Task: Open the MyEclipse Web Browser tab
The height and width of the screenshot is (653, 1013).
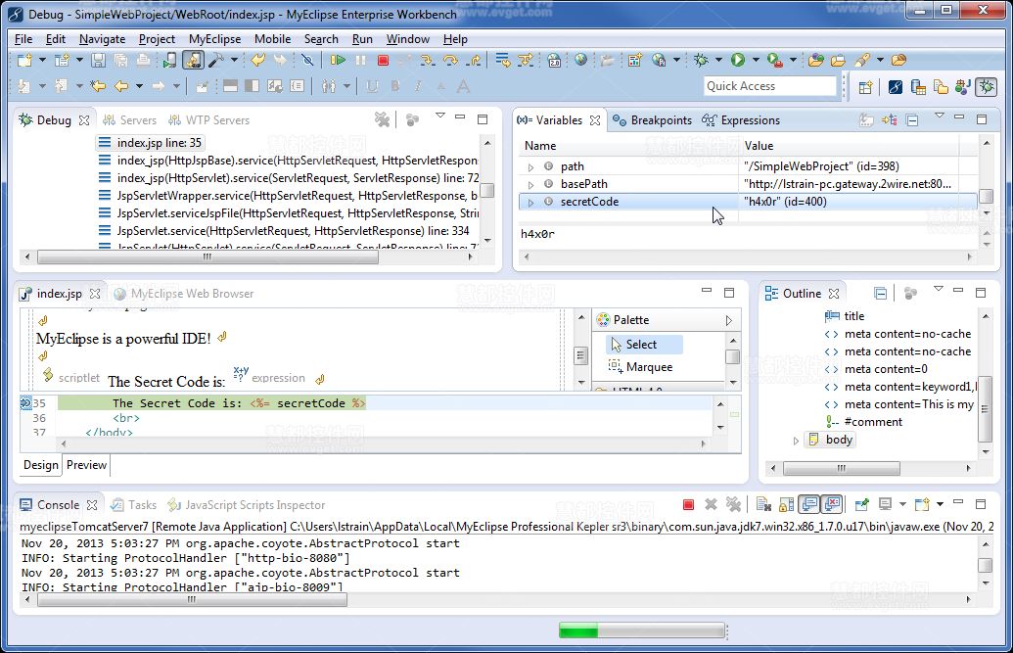Action: click(x=184, y=294)
